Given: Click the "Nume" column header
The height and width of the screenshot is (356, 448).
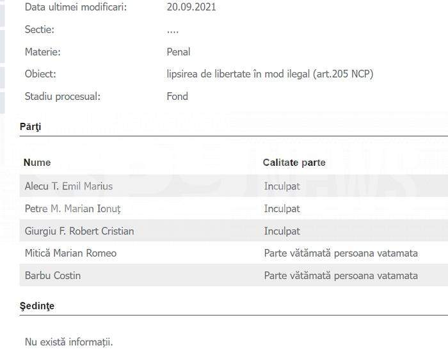Looking at the screenshot, I should click(37, 163).
